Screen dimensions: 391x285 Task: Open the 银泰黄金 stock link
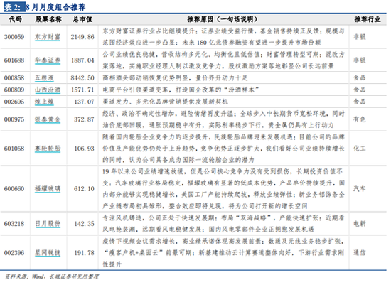(48, 119)
